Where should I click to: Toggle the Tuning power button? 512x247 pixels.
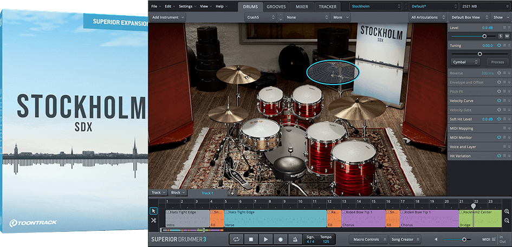[499, 45]
